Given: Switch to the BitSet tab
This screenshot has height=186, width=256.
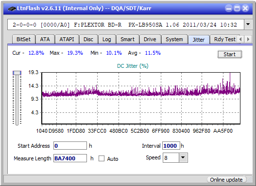Looking at the screenshot, I should [x=23, y=39].
